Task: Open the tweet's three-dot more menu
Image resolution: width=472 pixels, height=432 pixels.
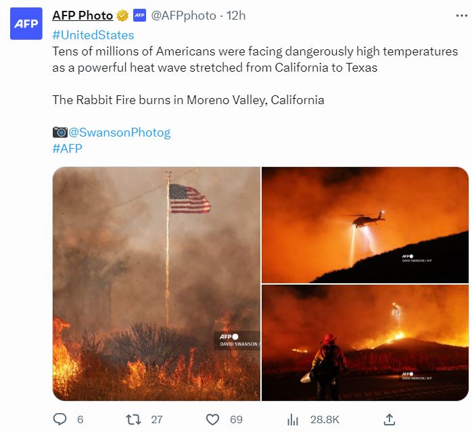Action: (x=452, y=16)
